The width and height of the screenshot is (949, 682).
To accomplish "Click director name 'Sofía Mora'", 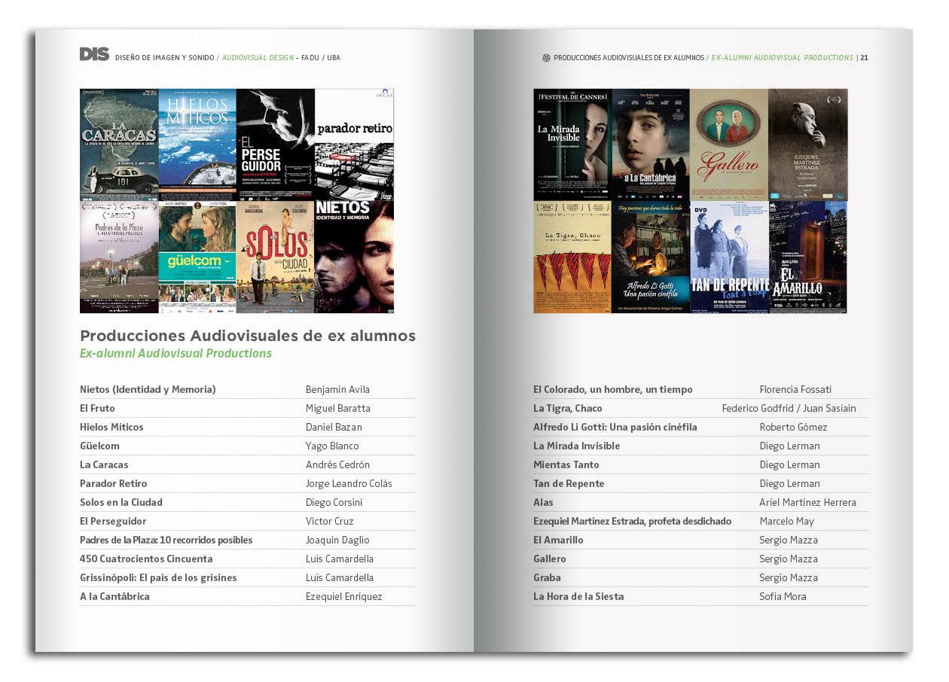I will pyautogui.click(x=783, y=596).
